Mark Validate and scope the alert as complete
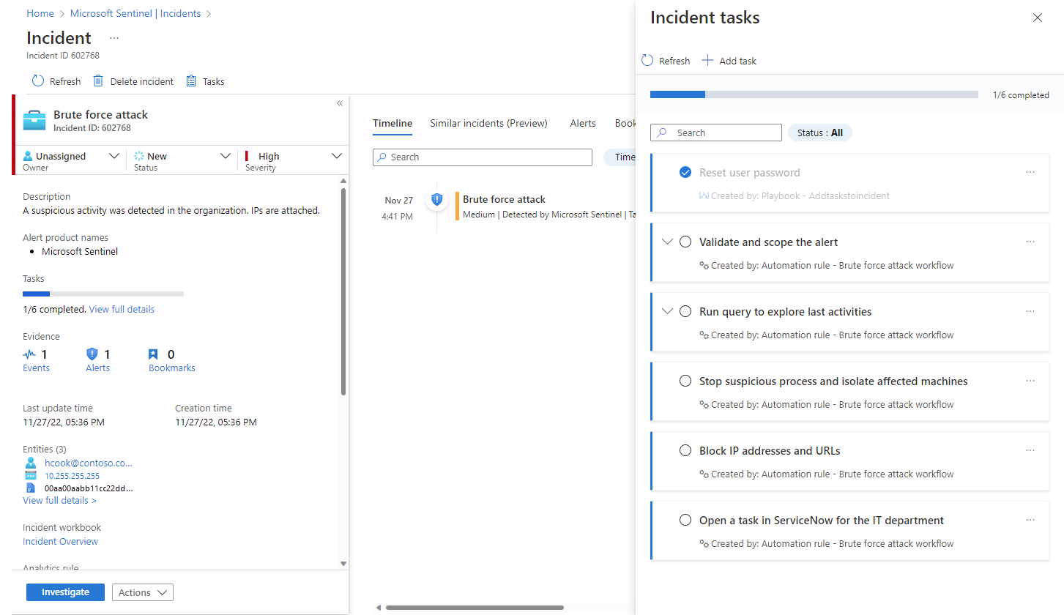This screenshot has width=1064, height=615. click(x=685, y=242)
